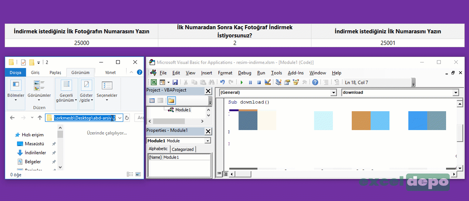
Task: Click the blue Help question mark in VBA toolbar
Action: [315, 82]
